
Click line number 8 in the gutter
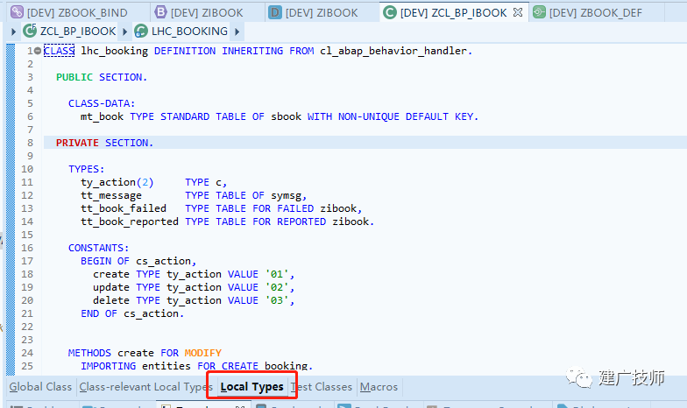tap(30, 143)
